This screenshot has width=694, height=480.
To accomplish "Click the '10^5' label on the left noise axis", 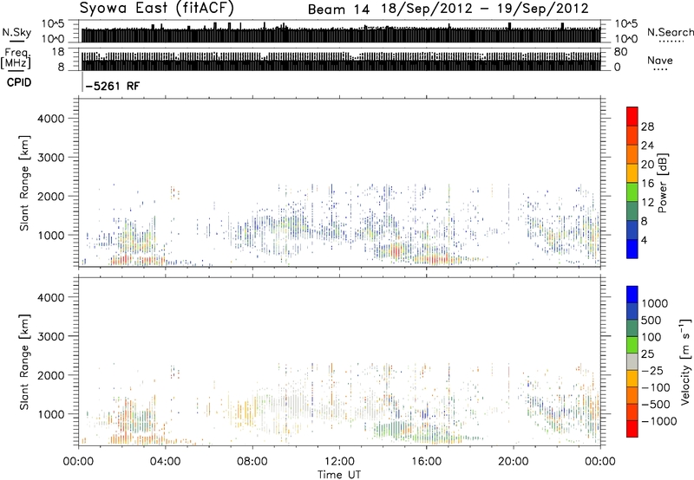I will click(x=53, y=23).
